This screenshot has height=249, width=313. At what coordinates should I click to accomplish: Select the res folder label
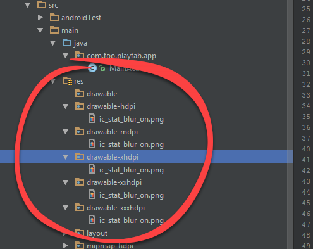(79, 81)
